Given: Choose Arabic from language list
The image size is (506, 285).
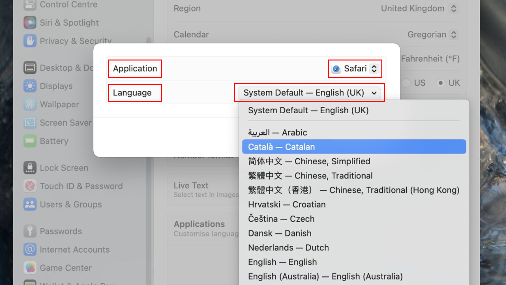Looking at the screenshot, I should pyautogui.click(x=354, y=132).
